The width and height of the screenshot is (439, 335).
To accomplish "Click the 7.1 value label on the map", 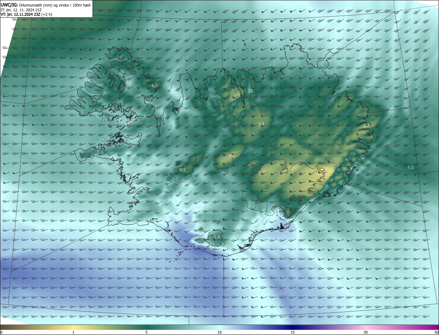I will coord(250,91).
